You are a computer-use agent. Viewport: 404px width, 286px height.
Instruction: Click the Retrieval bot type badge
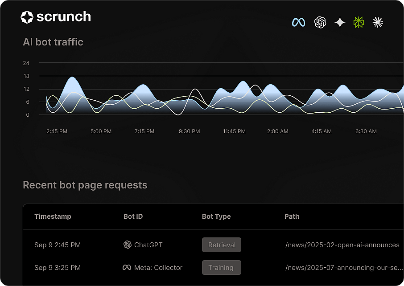pyautogui.click(x=222, y=245)
